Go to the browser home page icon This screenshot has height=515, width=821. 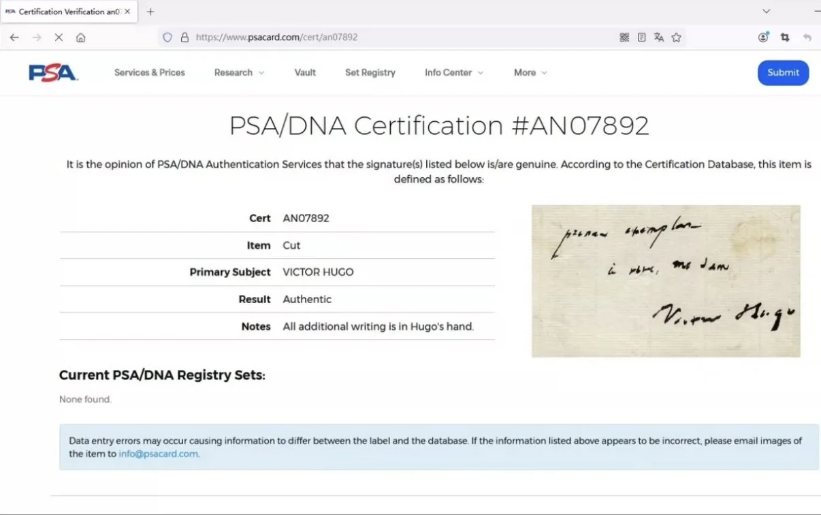tap(80, 37)
